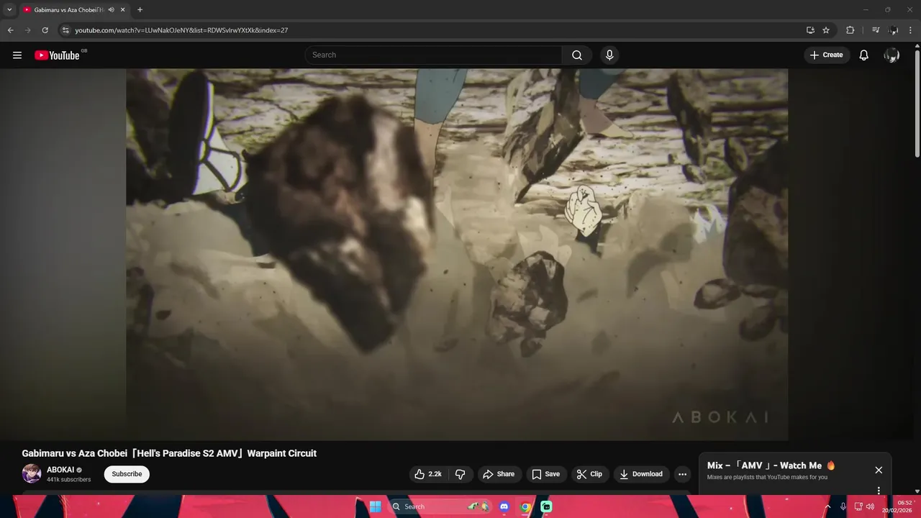Image resolution: width=921 pixels, height=518 pixels.
Task: Expand the tab search dropdown
Action: click(x=9, y=10)
